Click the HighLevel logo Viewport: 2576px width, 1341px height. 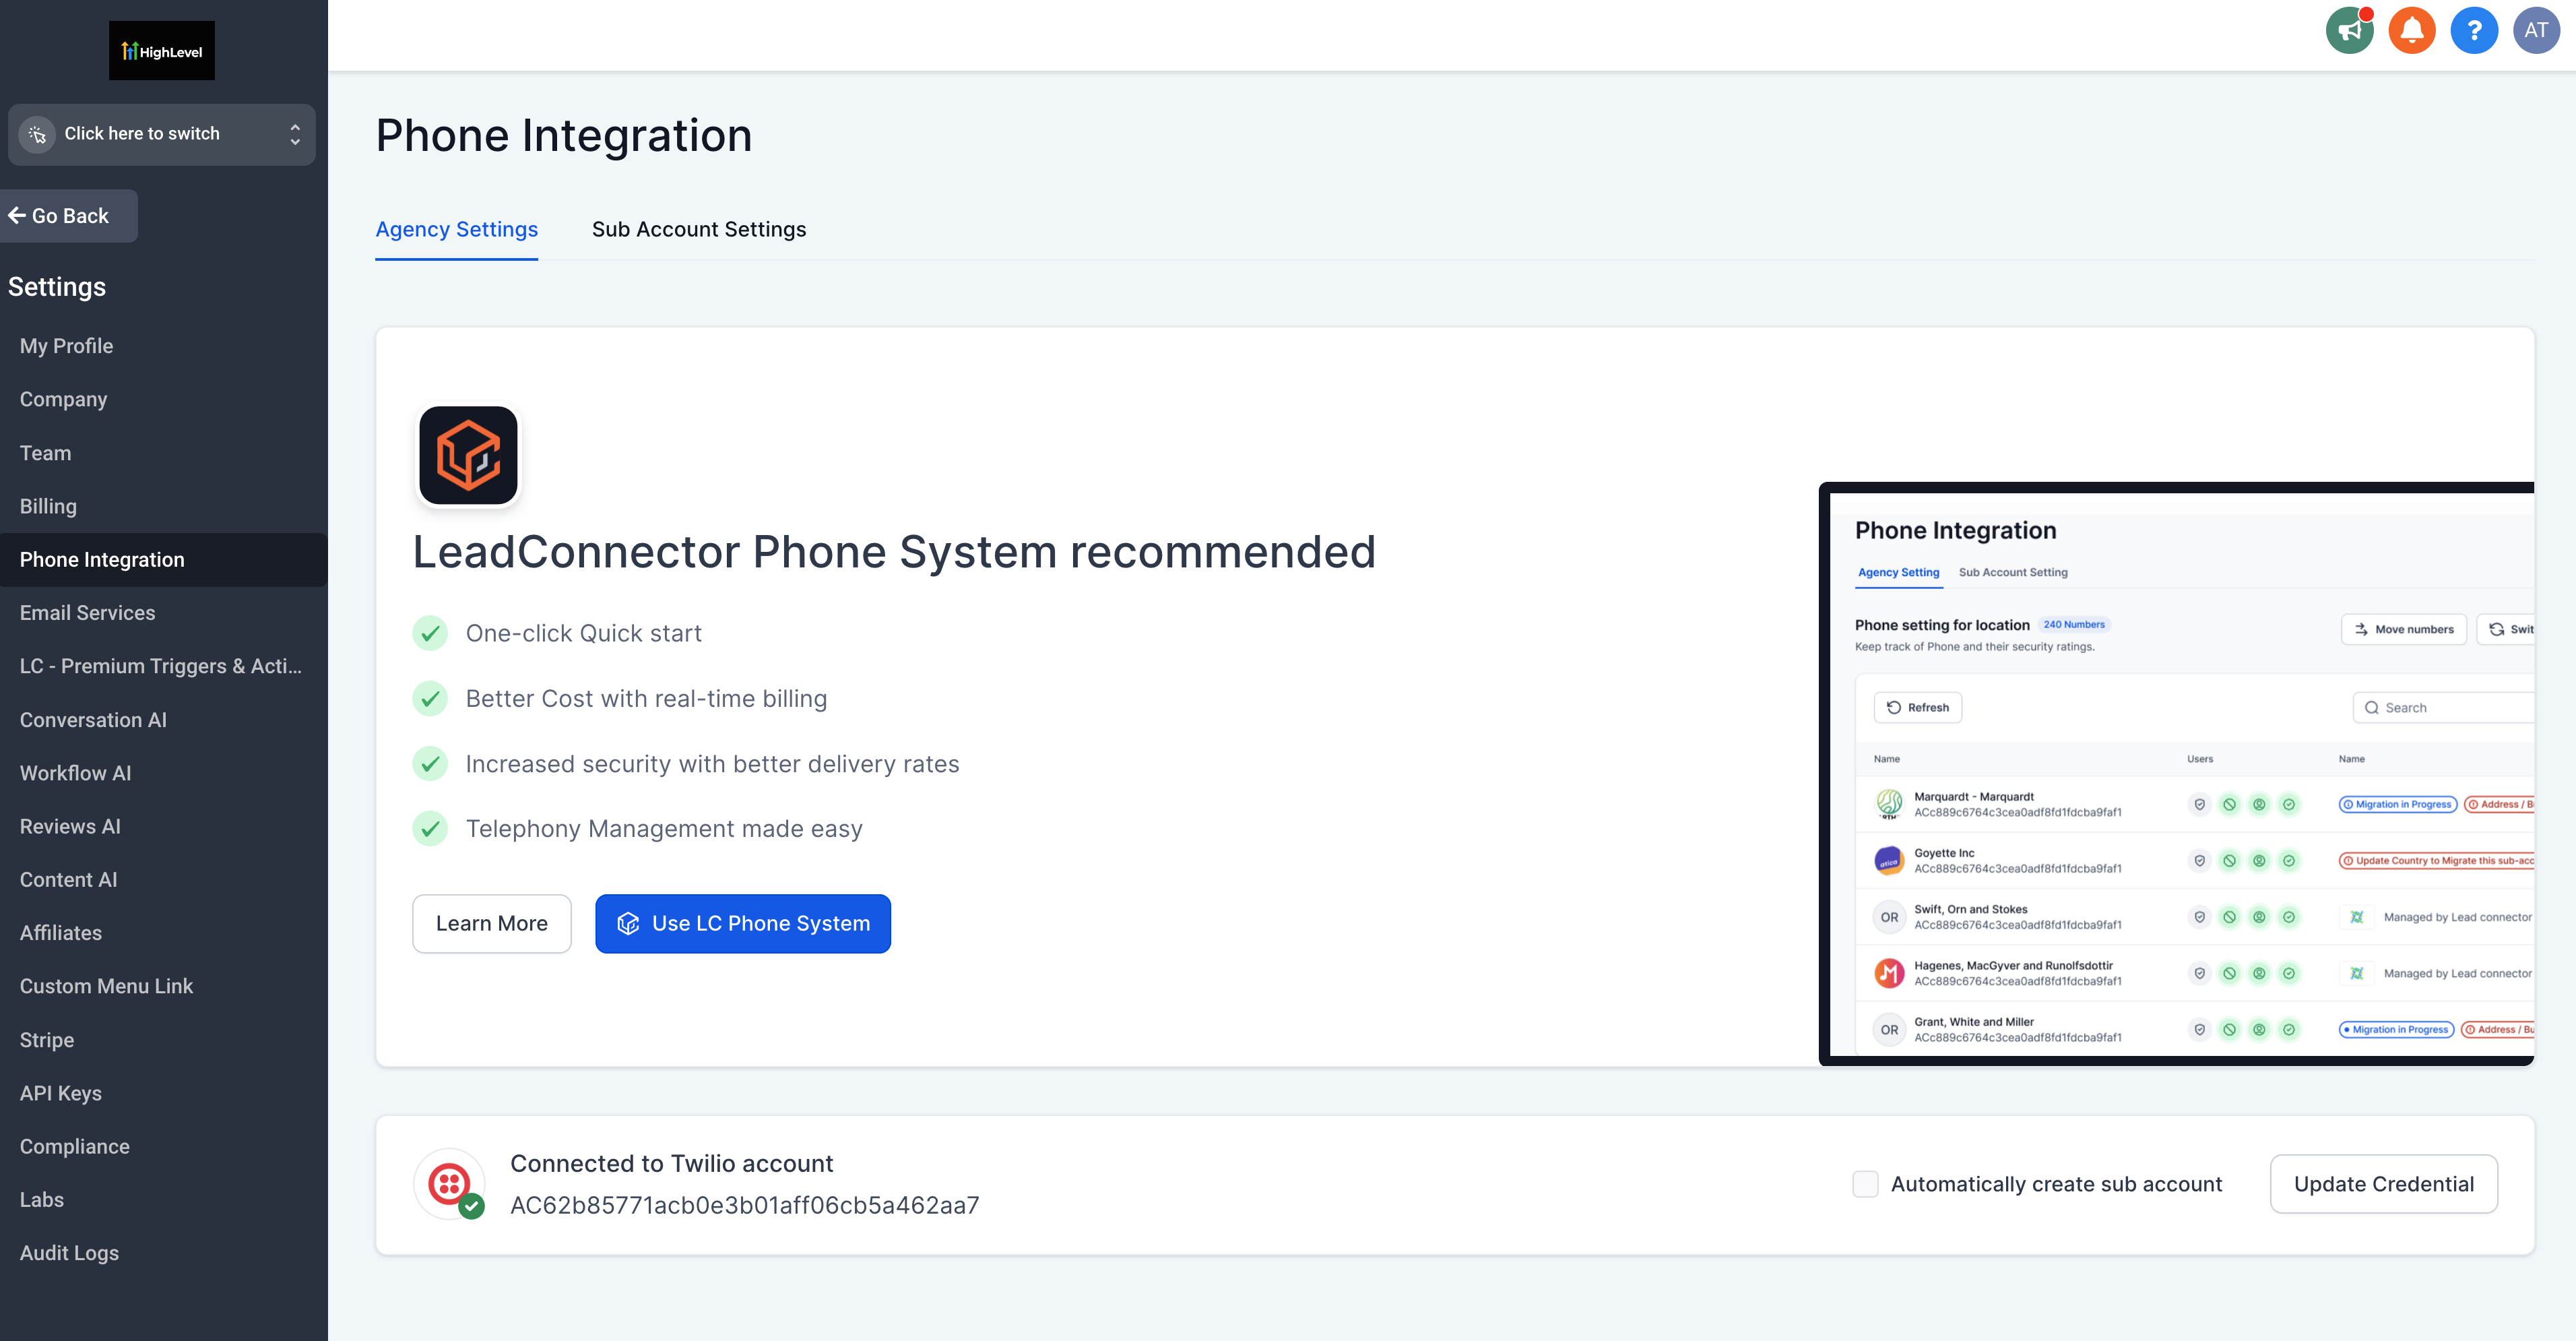tap(162, 50)
